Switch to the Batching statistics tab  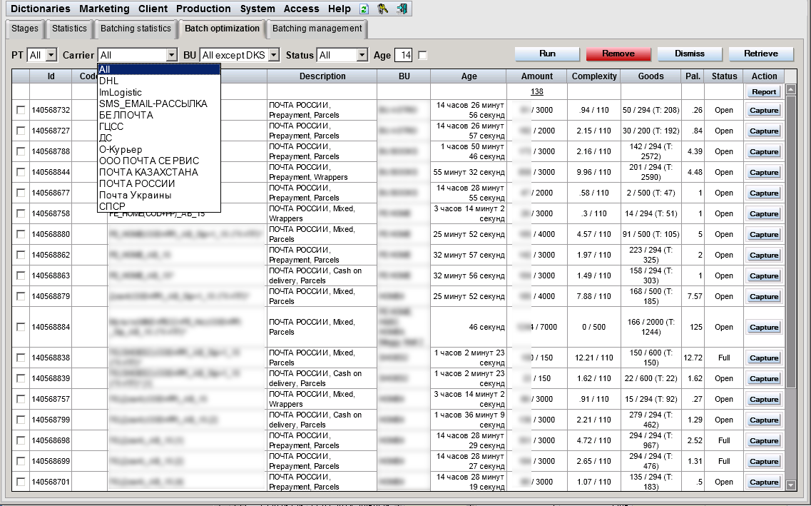136,29
